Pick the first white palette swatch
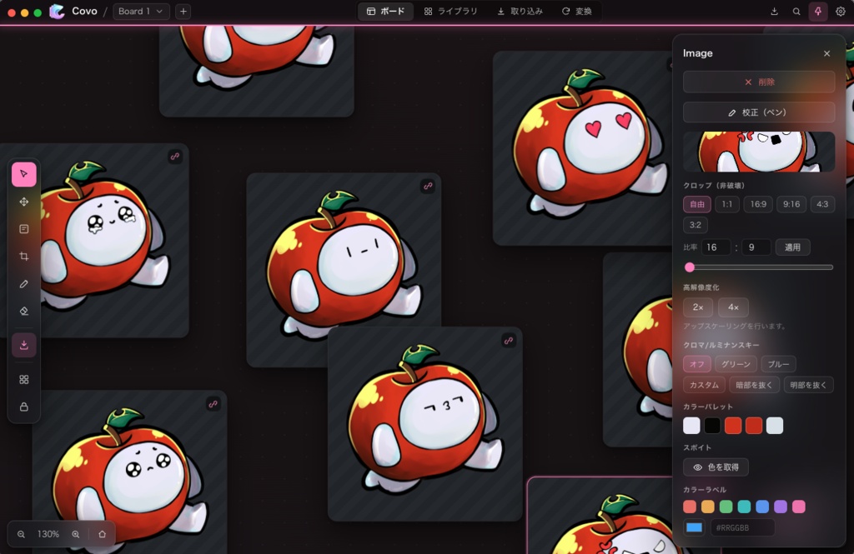854x554 pixels. [691, 426]
